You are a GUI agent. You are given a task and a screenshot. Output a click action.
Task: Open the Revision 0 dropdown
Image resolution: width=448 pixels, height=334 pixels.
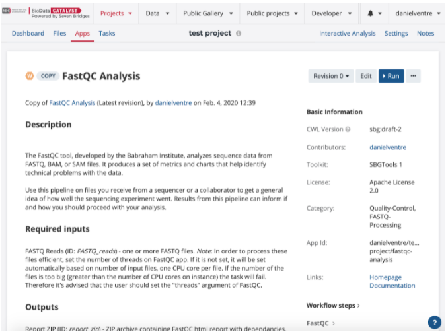pyautogui.click(x=331, y=76)
